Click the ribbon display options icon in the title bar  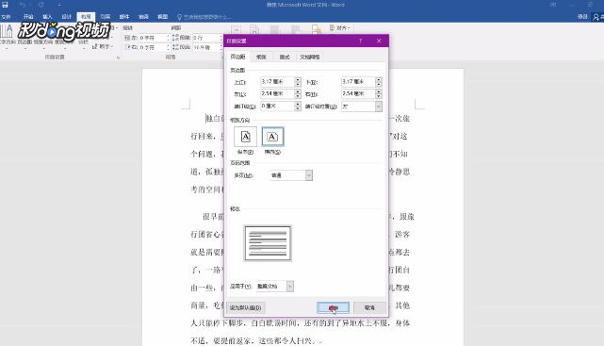[x=553, y=5]
